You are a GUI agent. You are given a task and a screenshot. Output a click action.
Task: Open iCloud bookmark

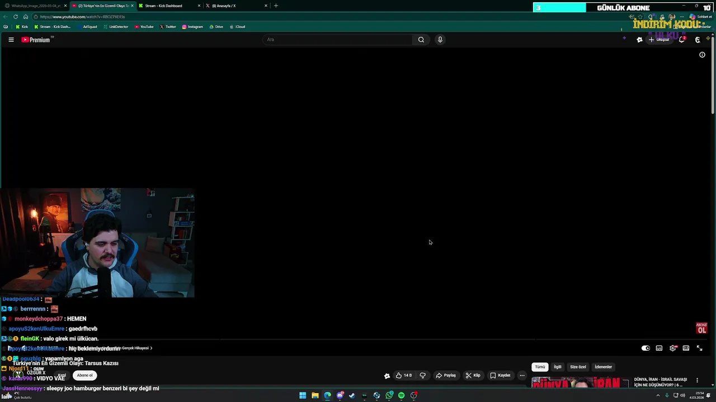[237, 27]
